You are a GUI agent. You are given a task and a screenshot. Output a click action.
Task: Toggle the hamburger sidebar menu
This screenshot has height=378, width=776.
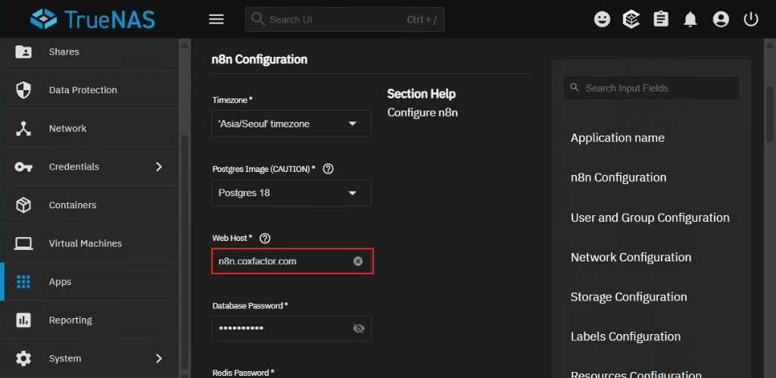pos(217,20)
